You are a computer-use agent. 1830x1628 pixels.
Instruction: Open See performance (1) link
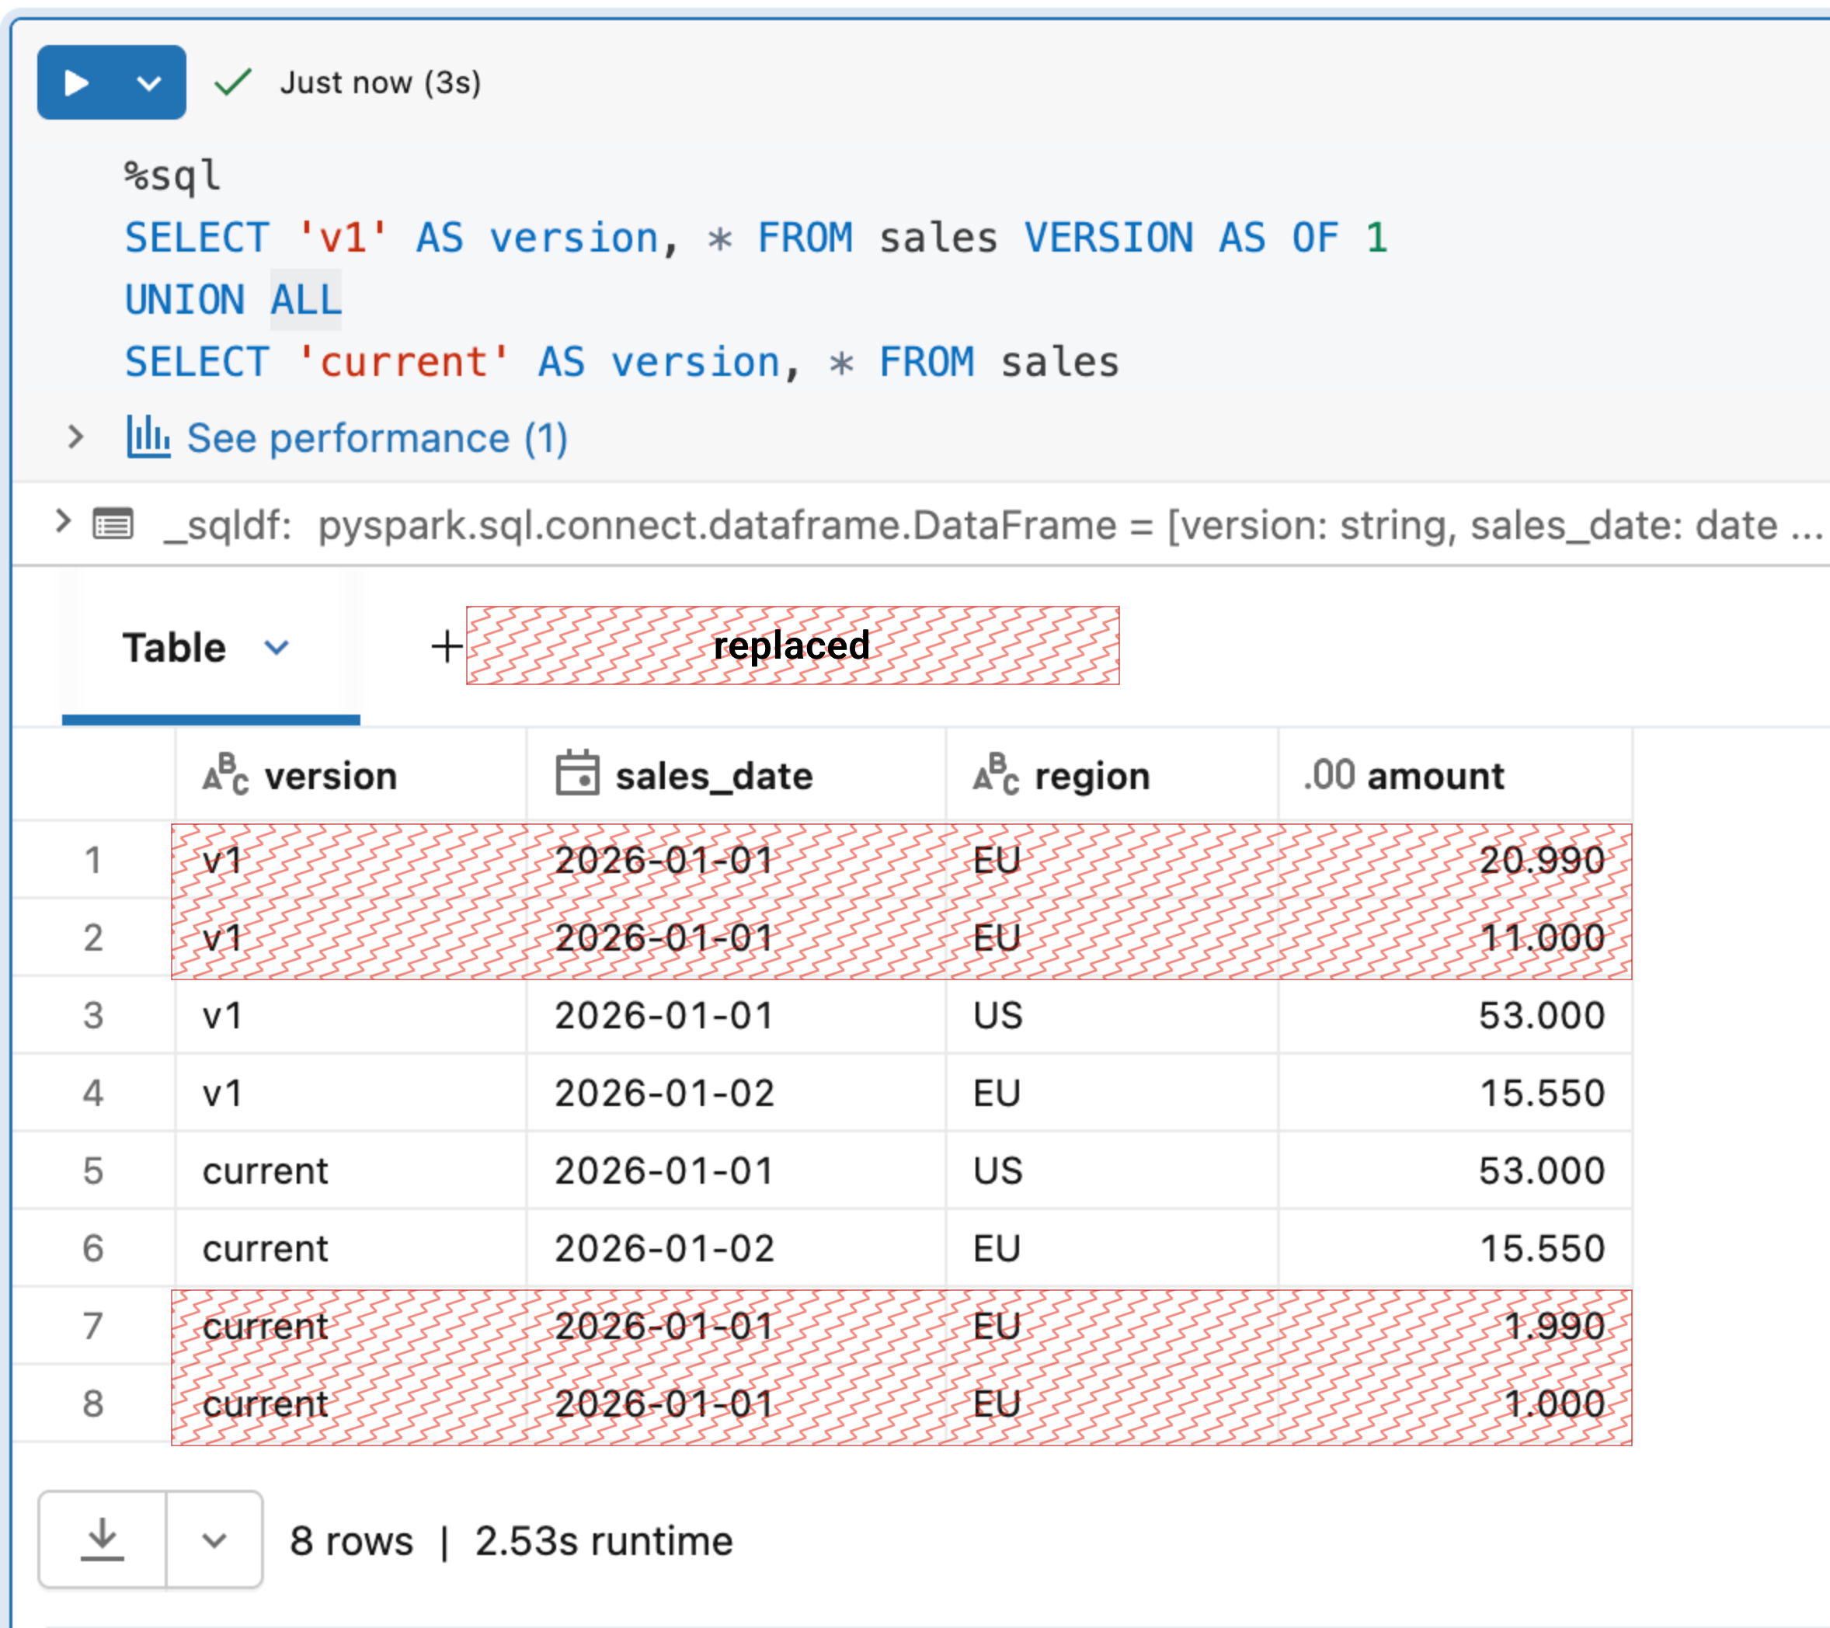tap(377, 439)
